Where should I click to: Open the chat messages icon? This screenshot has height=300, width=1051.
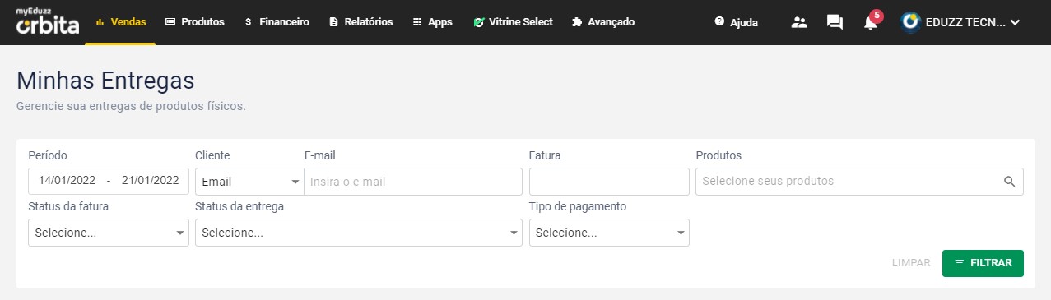point(835,22)
